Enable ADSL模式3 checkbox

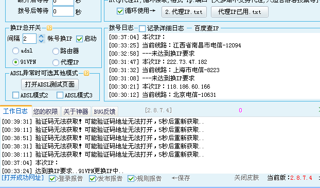tap(60, 95)
